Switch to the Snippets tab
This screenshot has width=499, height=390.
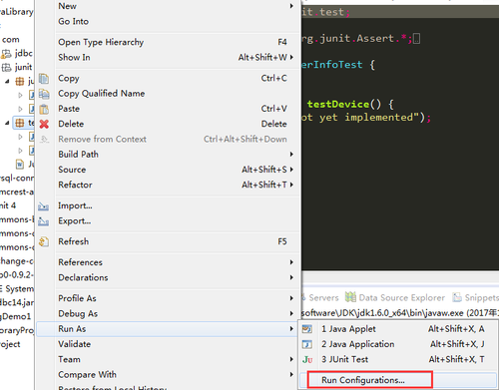(x=476, y=297)
